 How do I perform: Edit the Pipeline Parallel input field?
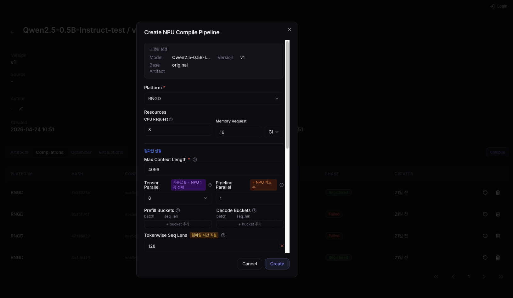[250, 198]
